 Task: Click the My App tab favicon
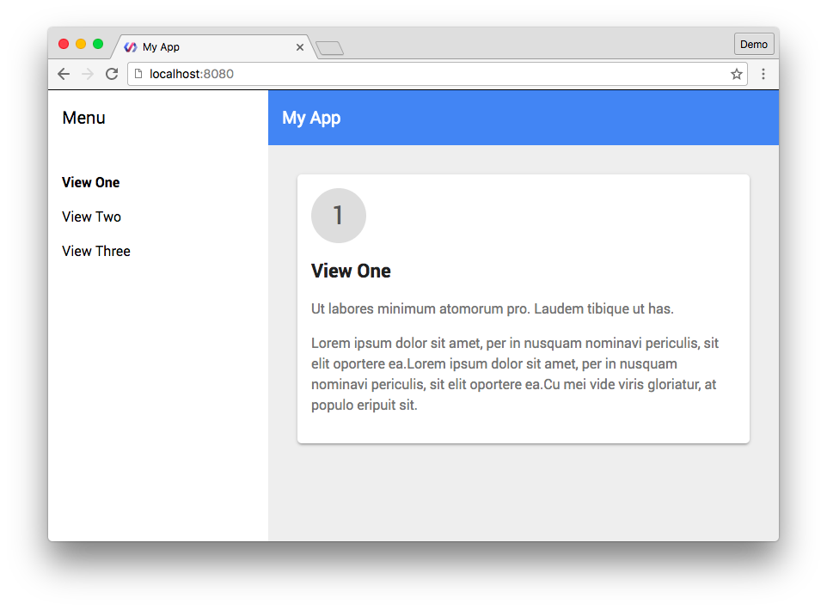tap(131, 47)
